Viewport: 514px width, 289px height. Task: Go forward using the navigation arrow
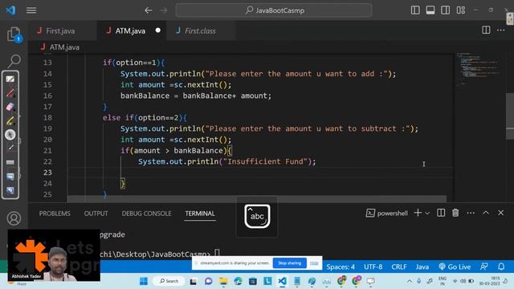pyautogui.click(x=164, y=10)
